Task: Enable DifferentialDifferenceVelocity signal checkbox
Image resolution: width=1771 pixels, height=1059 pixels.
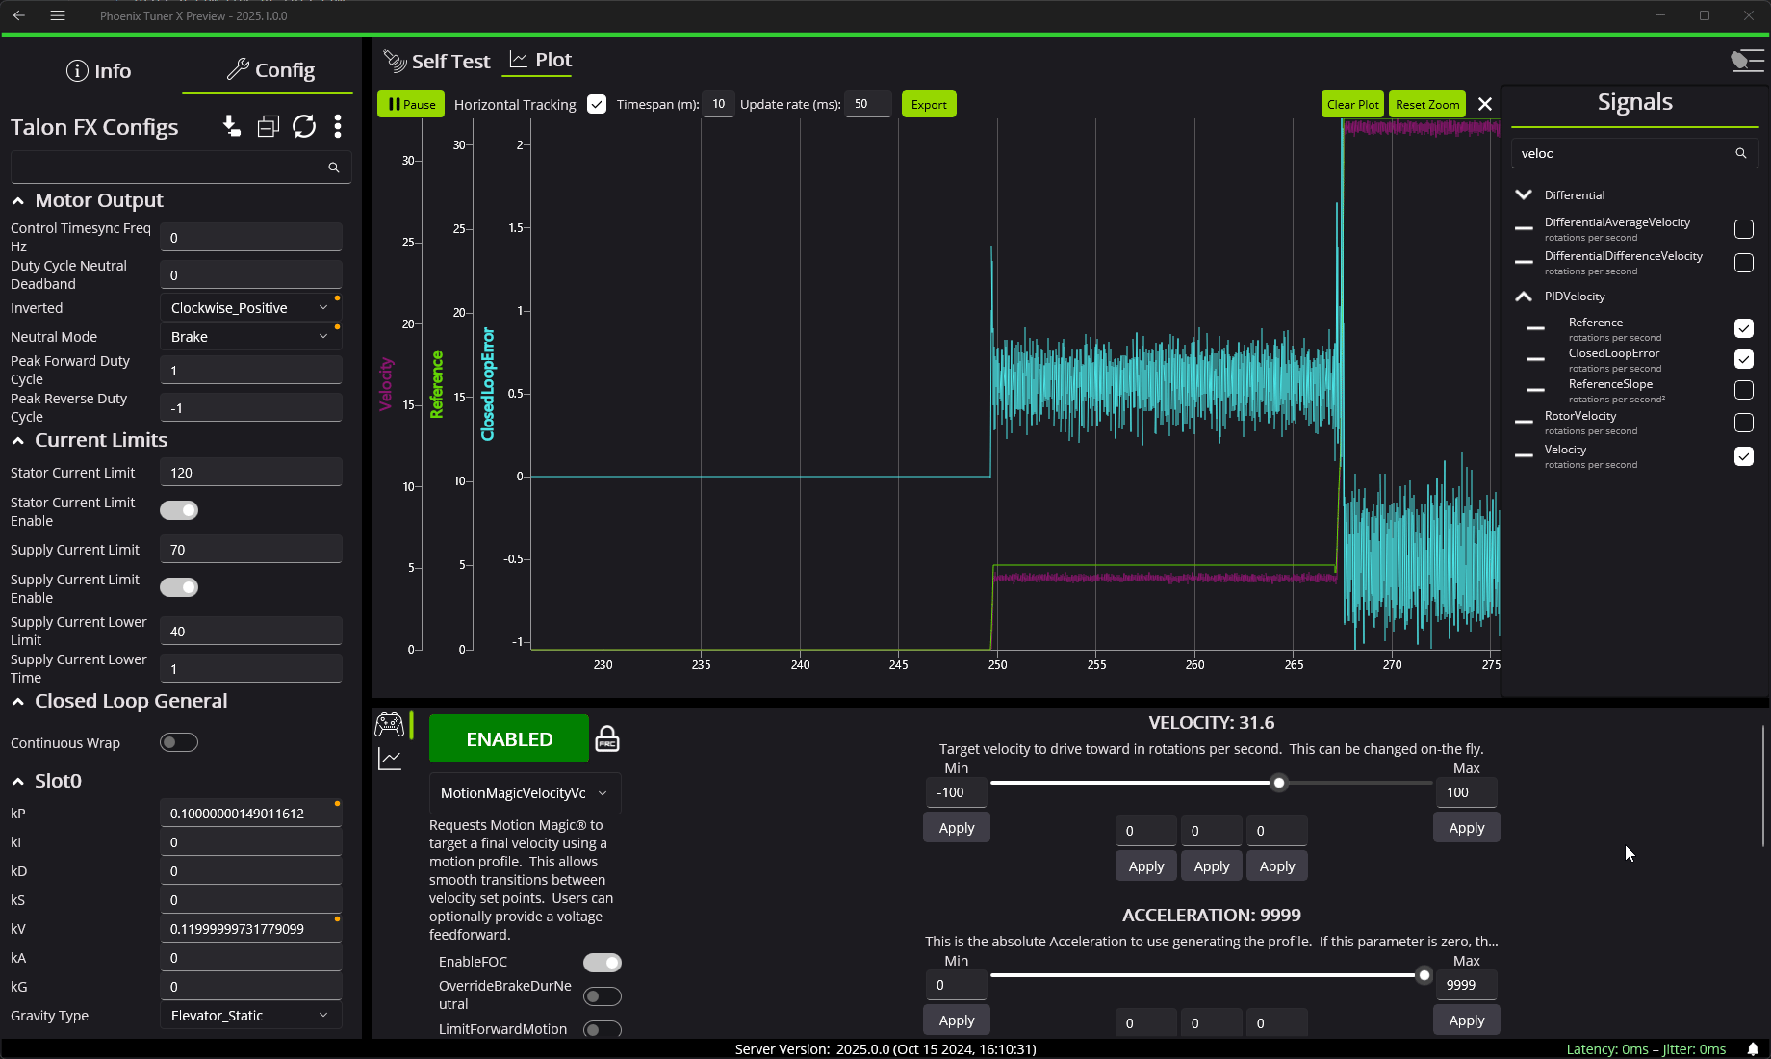Action: coord(1743,263)
